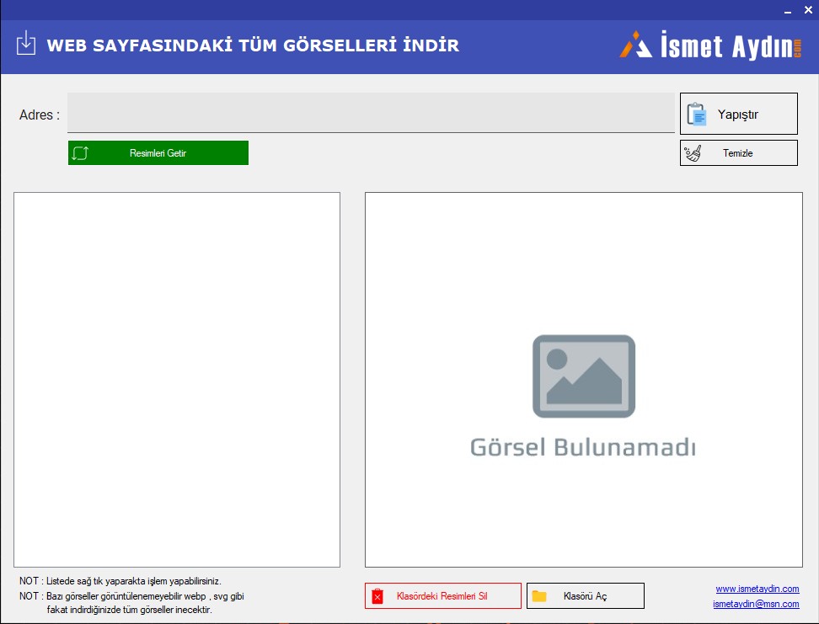Click the İsmet Aydın logo
The width and height of the screenshot is (819, 624).
(x=711, y=45)
